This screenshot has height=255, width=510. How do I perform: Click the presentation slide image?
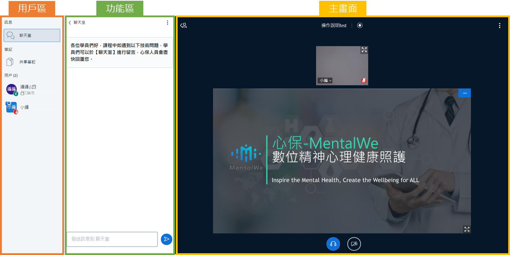(x=342, y=161)
